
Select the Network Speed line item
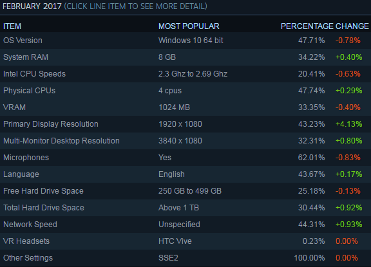click(x=185, y=225)
